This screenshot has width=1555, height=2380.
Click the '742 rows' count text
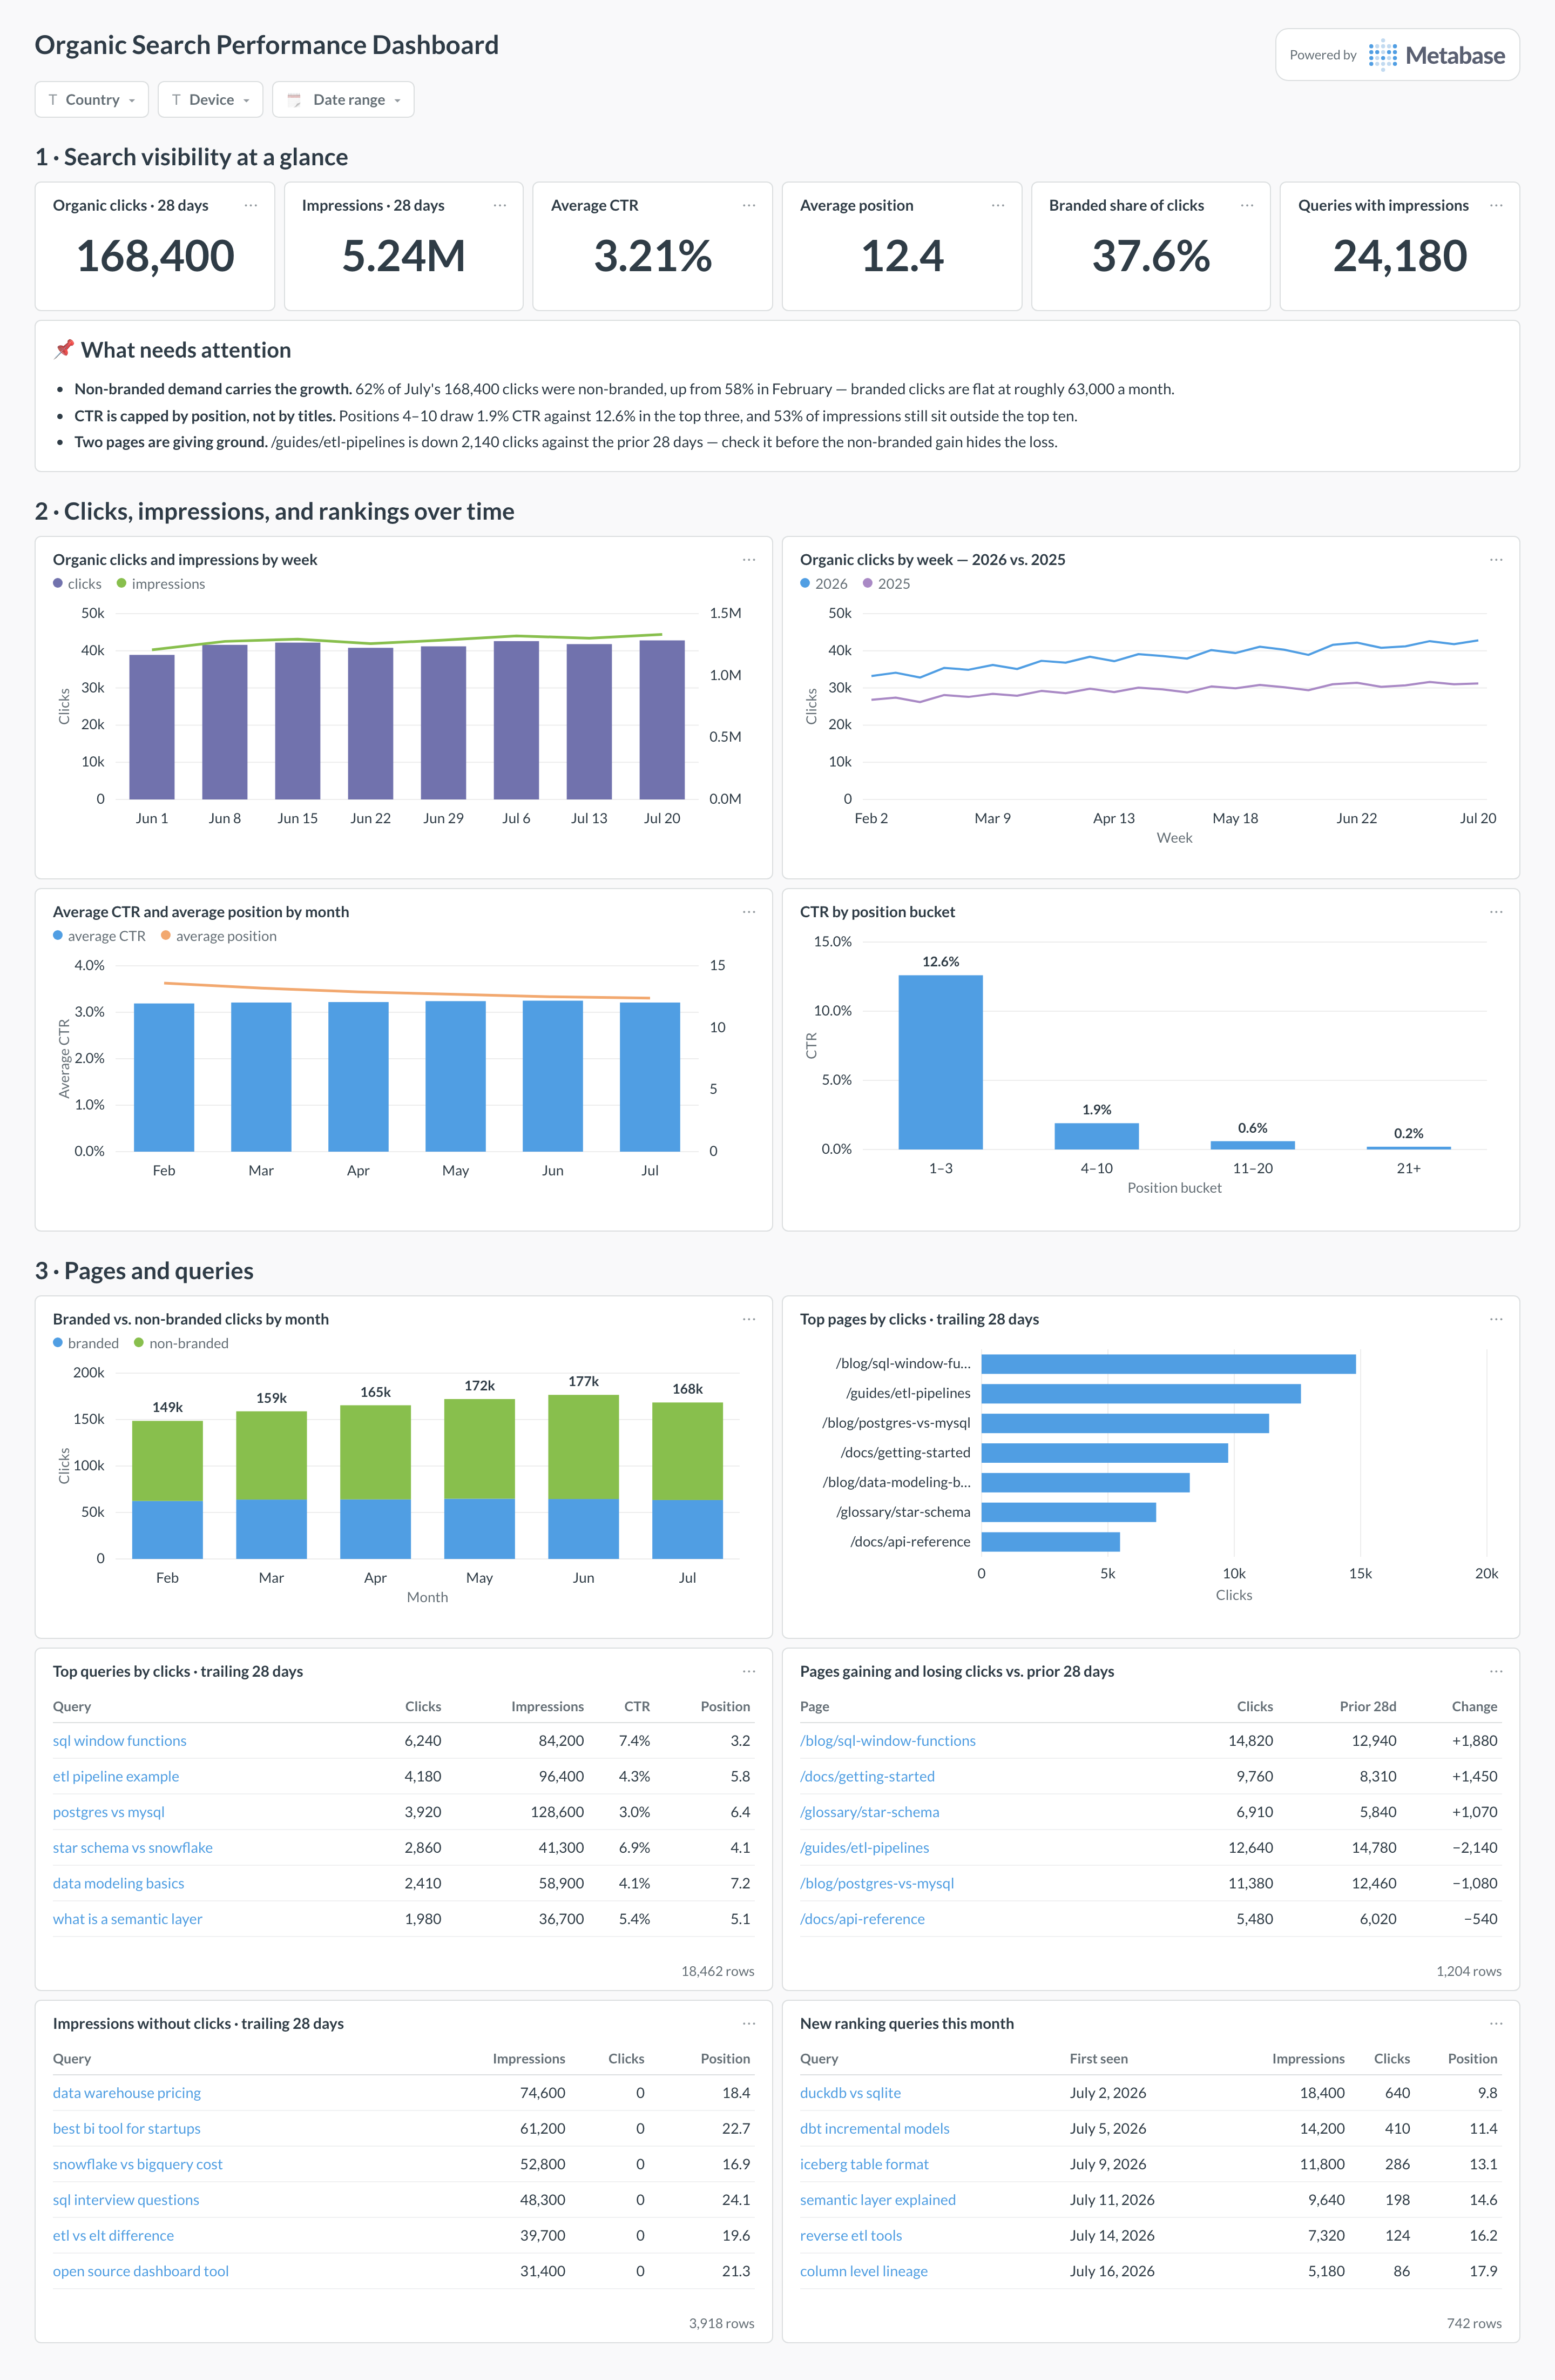1474,2323
